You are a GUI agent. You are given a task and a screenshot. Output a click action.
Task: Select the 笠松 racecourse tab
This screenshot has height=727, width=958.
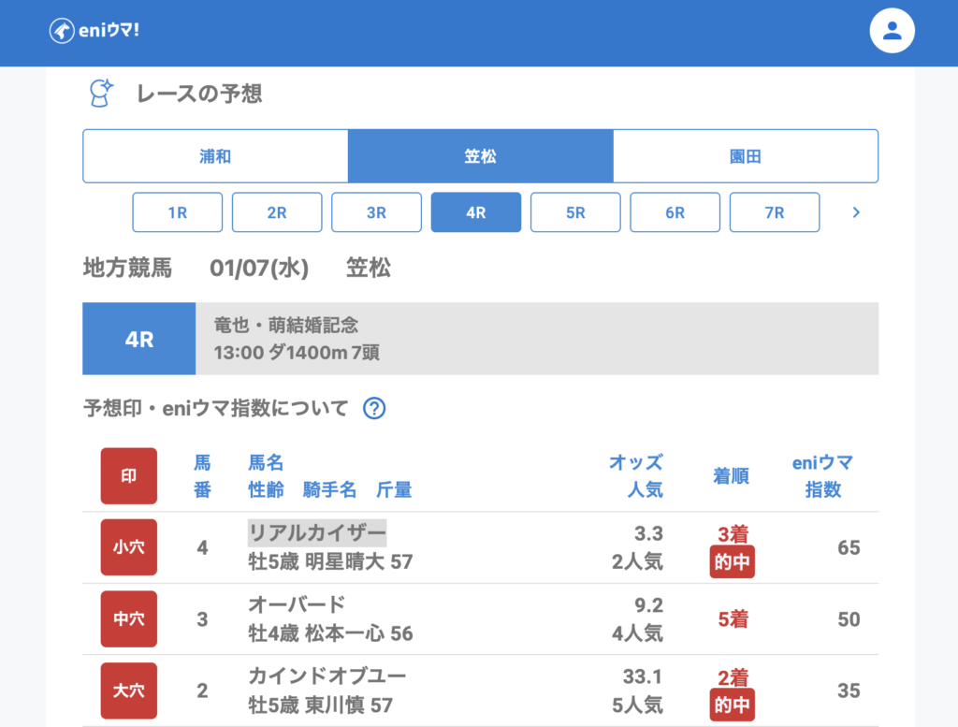coord(480,156)
